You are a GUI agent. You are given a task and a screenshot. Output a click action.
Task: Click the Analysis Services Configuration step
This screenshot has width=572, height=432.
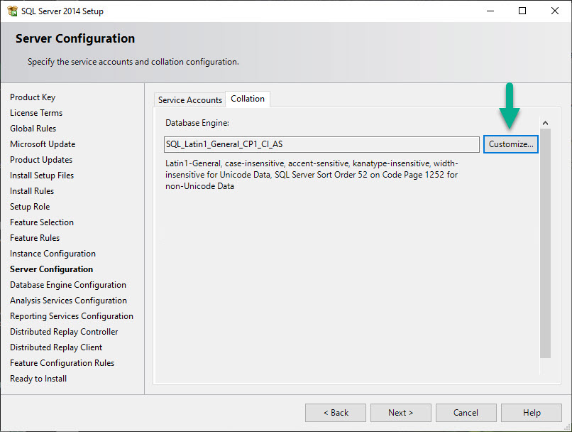click(x=69, y=301)
